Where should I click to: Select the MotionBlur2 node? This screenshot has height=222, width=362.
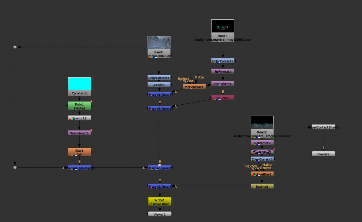(x=262, y=174)
